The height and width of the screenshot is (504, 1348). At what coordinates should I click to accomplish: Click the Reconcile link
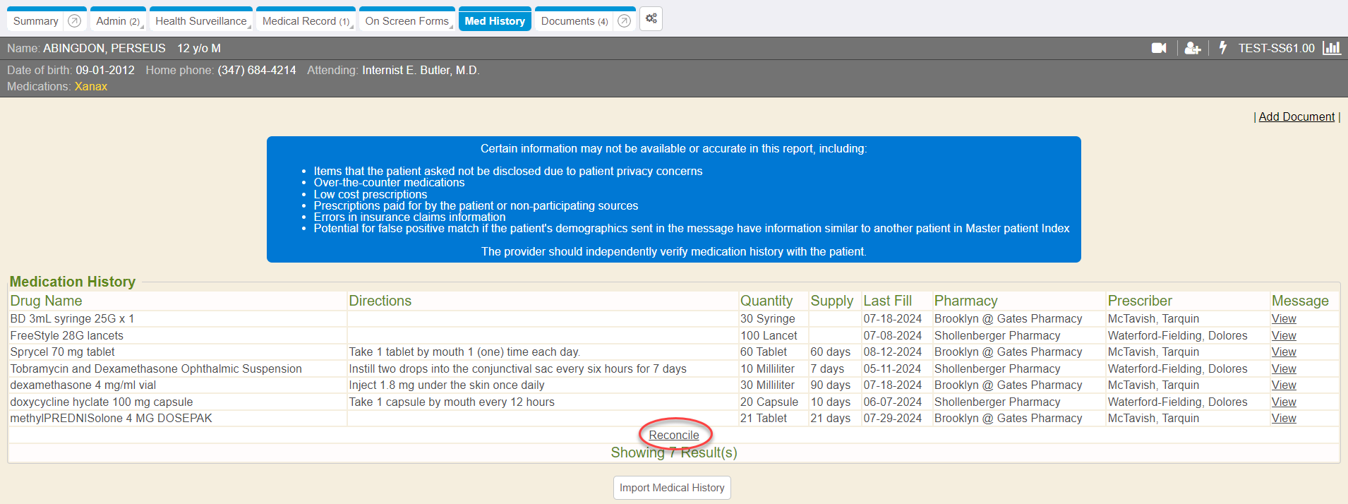point(674,436)
